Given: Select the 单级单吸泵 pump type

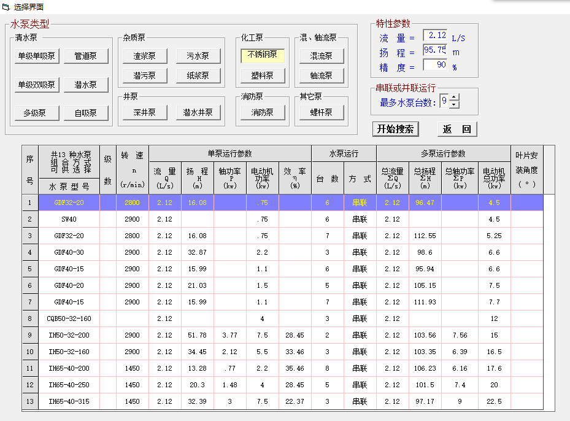Looking at the screenshot, I should point(37,56).
